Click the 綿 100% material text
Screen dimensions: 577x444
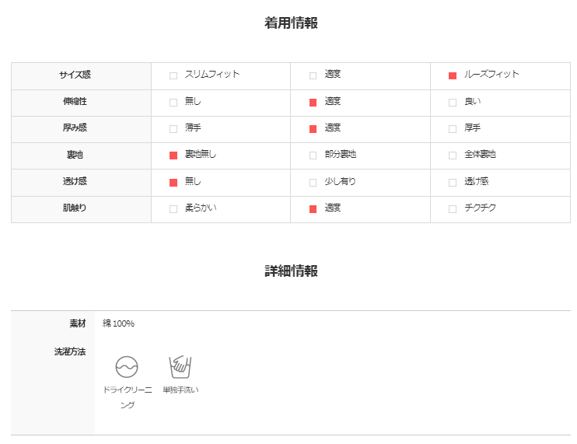click(118, 323)
